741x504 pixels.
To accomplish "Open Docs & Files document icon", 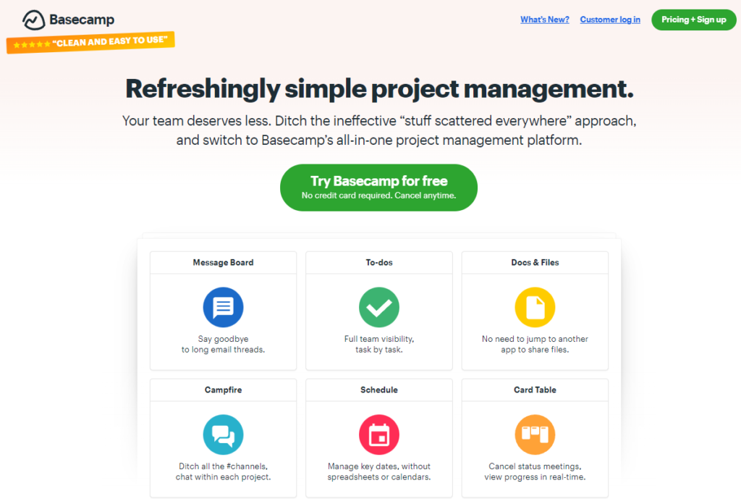I will [x=535, y=308].
